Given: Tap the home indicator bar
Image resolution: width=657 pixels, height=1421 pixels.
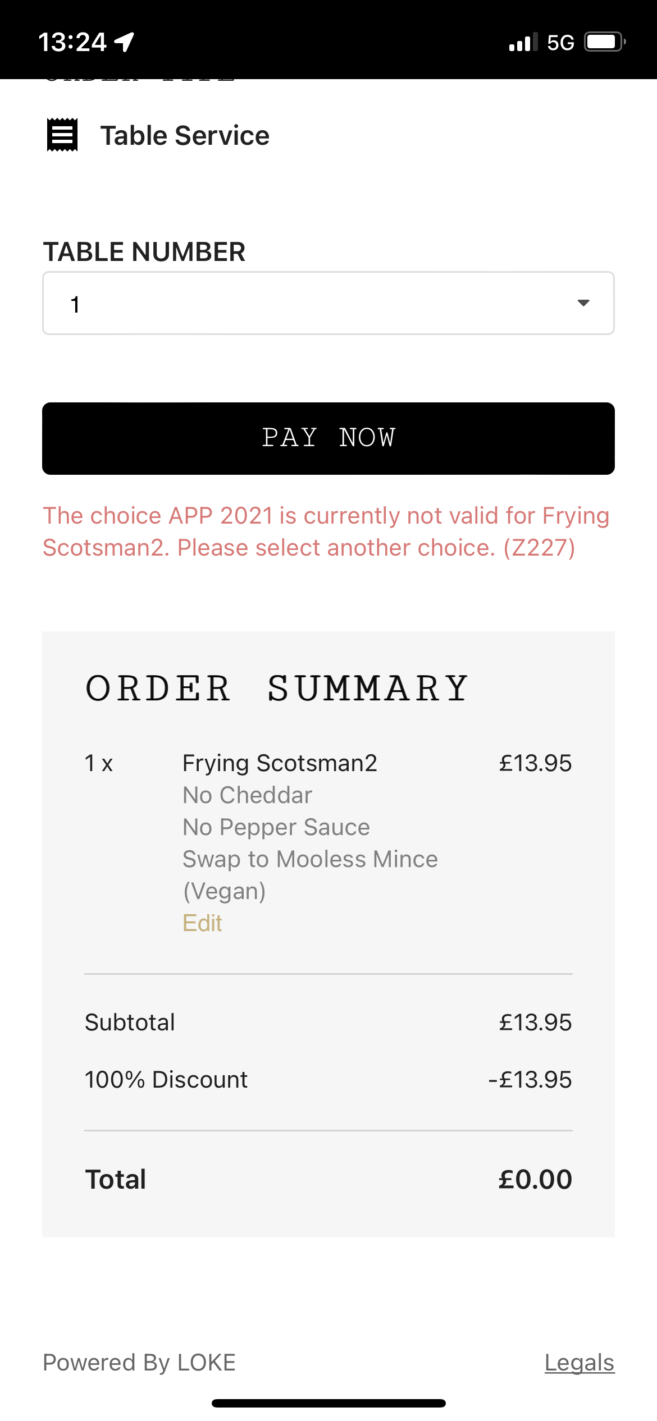Looking at the screenshot, I should pos(328,1403).
